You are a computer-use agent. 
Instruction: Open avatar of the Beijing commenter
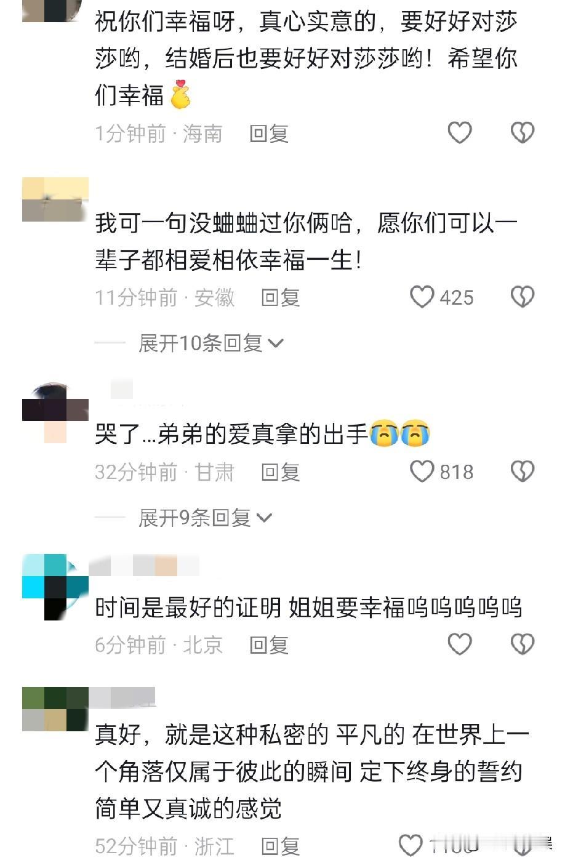(55, 587)
